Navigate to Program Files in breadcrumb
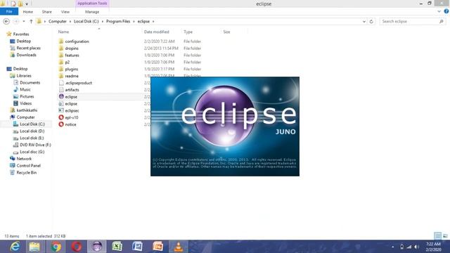Image resolution: width=450 pixels, height=253 pixels. (x=118, y=21)
